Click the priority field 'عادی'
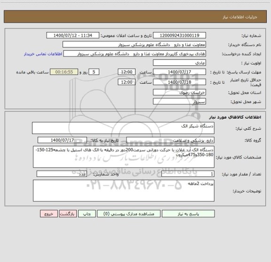This screenshot has height=262, width=271. 179,63
